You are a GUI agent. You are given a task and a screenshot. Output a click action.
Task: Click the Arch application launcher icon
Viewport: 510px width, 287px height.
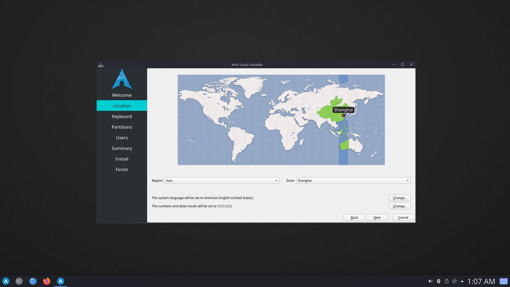pyautogui.click(x=6, y=281)
